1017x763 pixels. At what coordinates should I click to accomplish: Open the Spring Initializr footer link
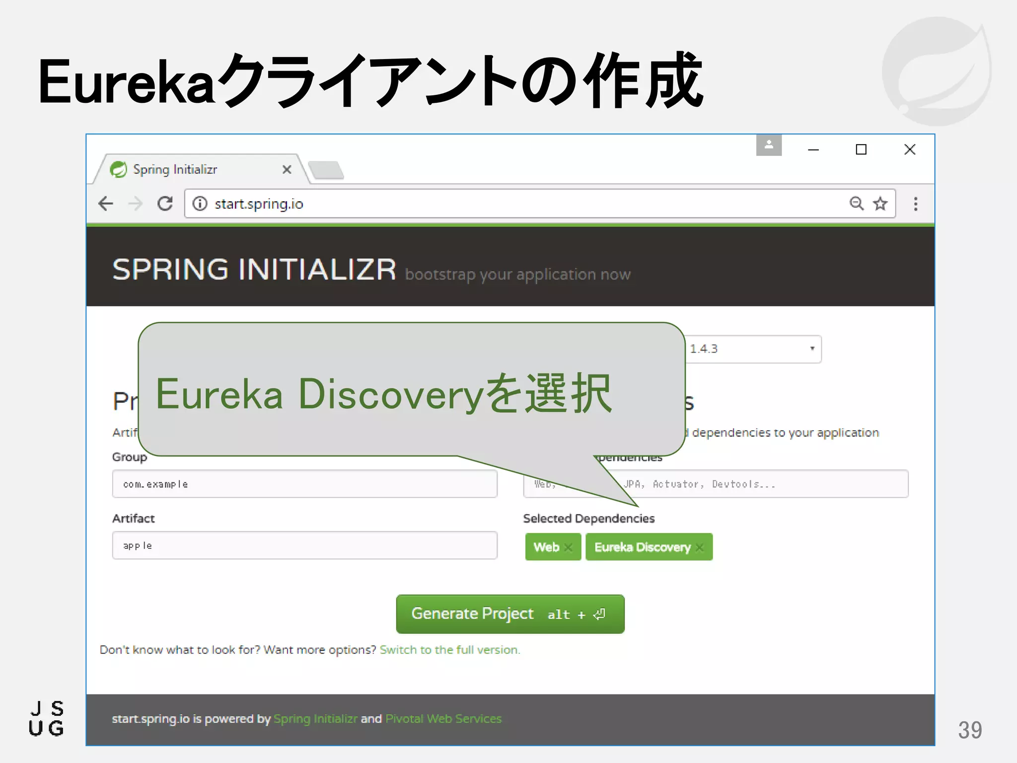click(x=315, y=719)
